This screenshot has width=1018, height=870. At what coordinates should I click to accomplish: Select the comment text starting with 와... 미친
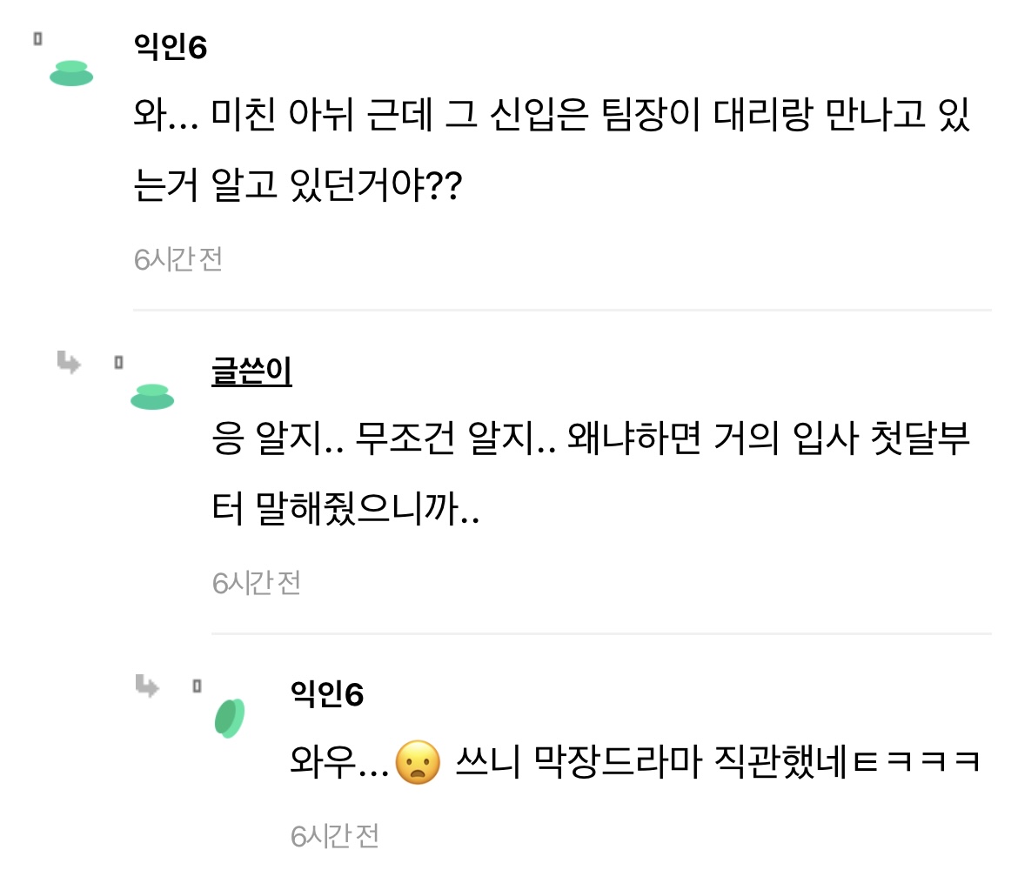[x=552, y=150]
